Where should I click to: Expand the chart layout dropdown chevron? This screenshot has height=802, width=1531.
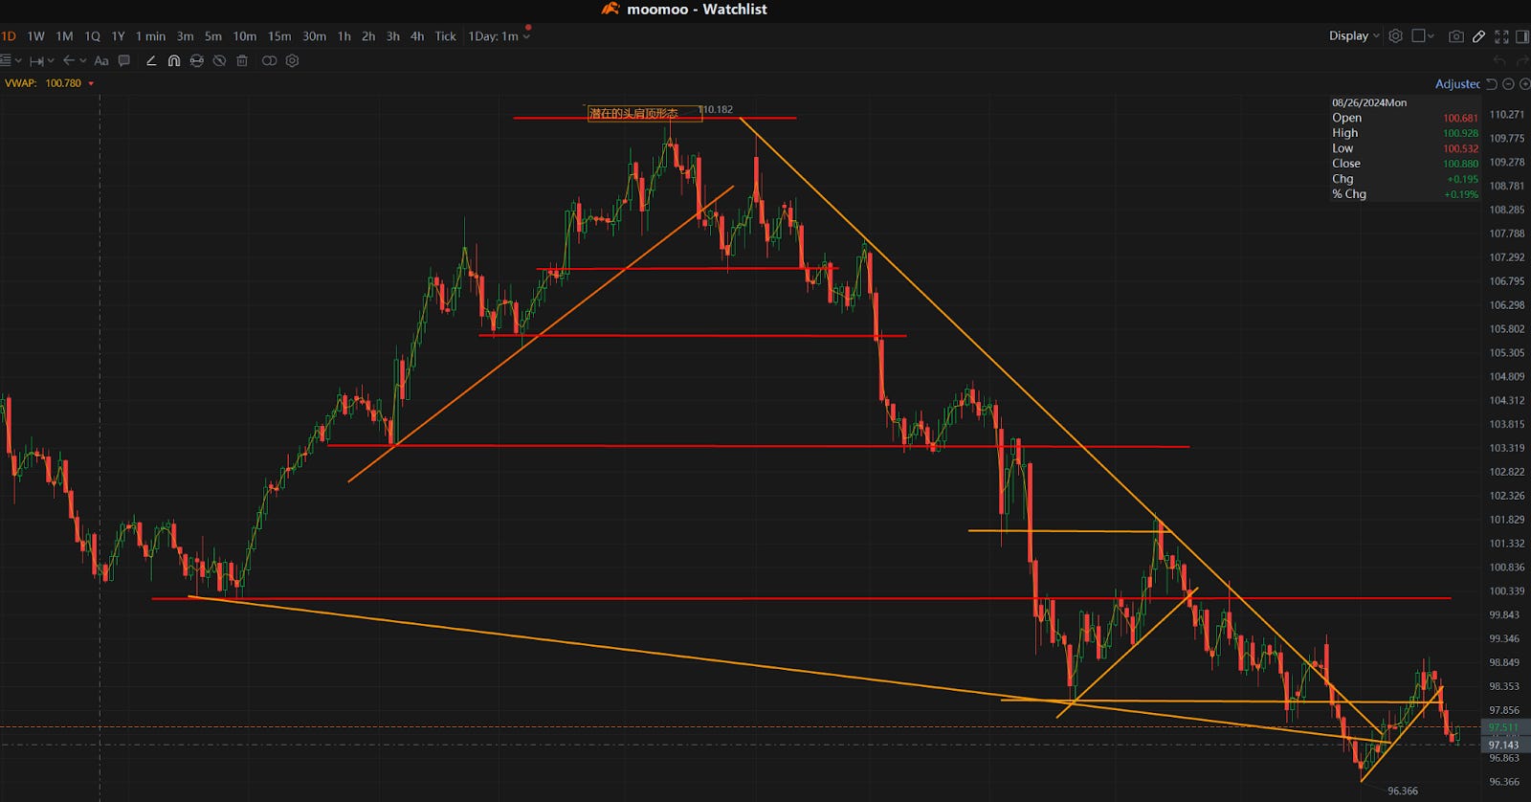(x=1431, y=36)
